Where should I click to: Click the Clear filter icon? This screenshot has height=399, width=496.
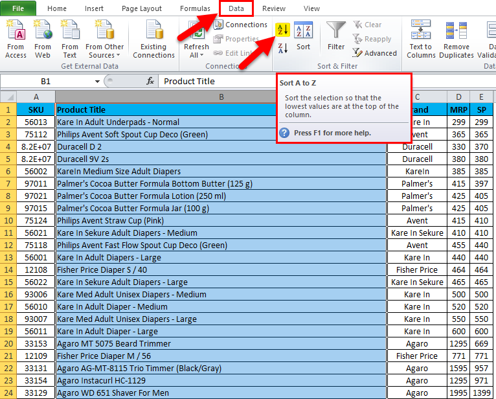[x=357, y=25]
